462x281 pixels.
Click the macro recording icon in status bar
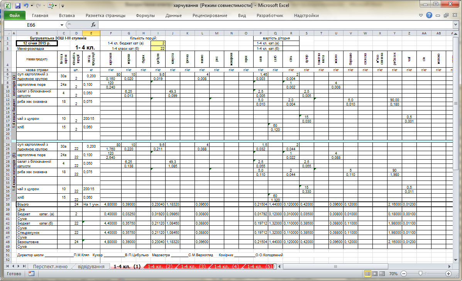coord(31,274)
